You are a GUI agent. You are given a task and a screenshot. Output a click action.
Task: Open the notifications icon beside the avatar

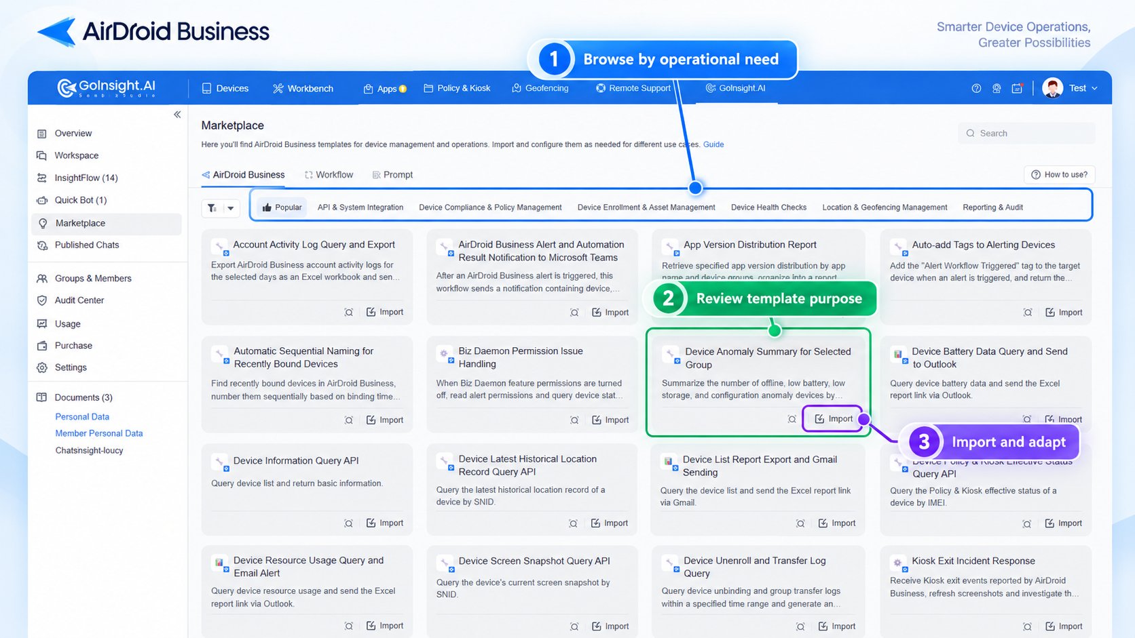coord(1017,88)
